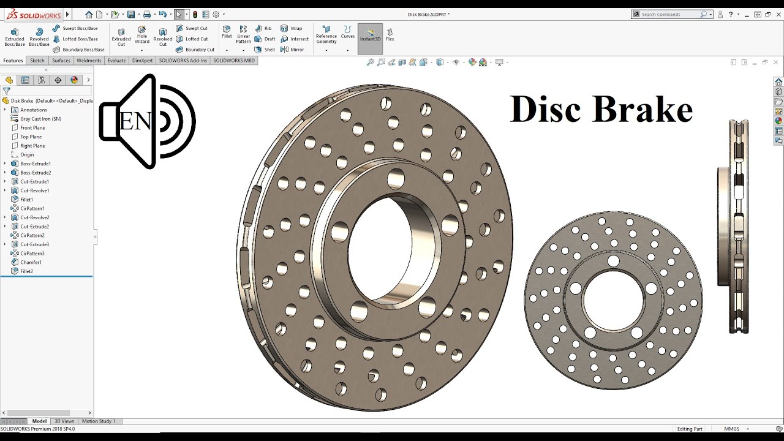Click the Zoom to Fit icon
This screenshot has width=784, height=441.
point(370,62)
